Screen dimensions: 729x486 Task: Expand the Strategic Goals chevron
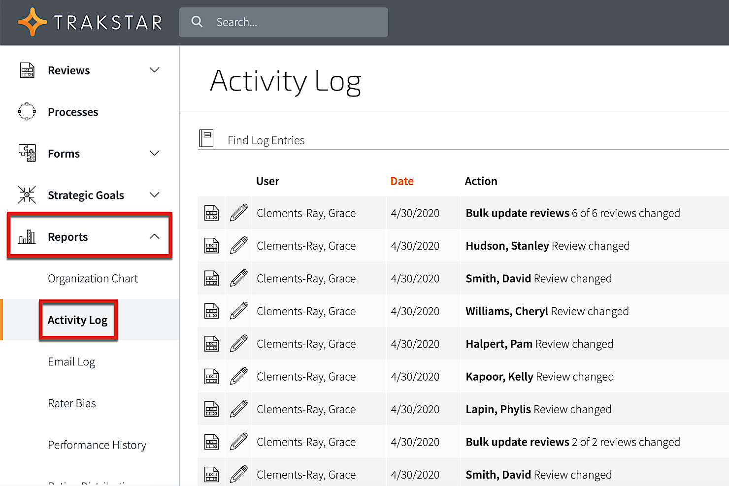coord(155,194)
